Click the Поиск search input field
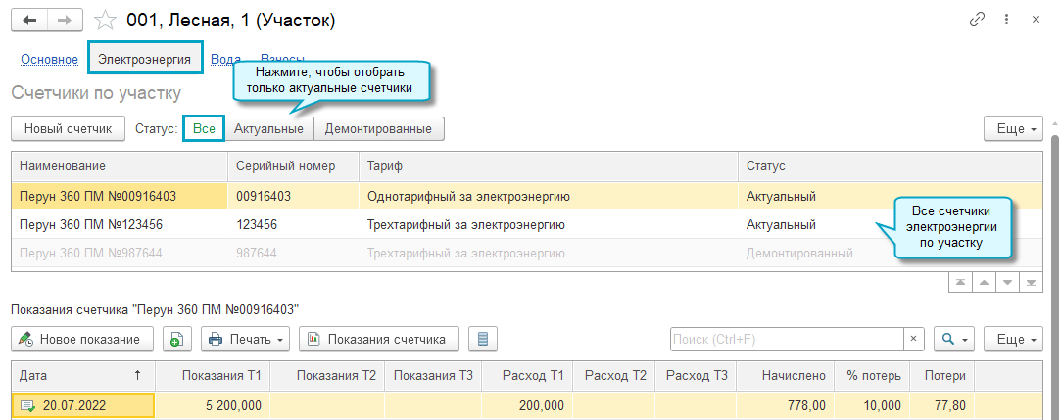1061x420 pixels. coord(786,339)
